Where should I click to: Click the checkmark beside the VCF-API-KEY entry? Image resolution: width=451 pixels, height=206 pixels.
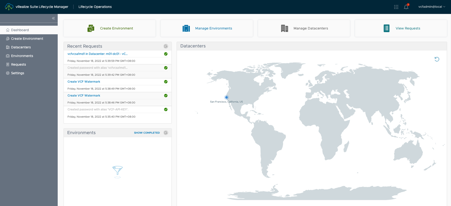[166, 109]
